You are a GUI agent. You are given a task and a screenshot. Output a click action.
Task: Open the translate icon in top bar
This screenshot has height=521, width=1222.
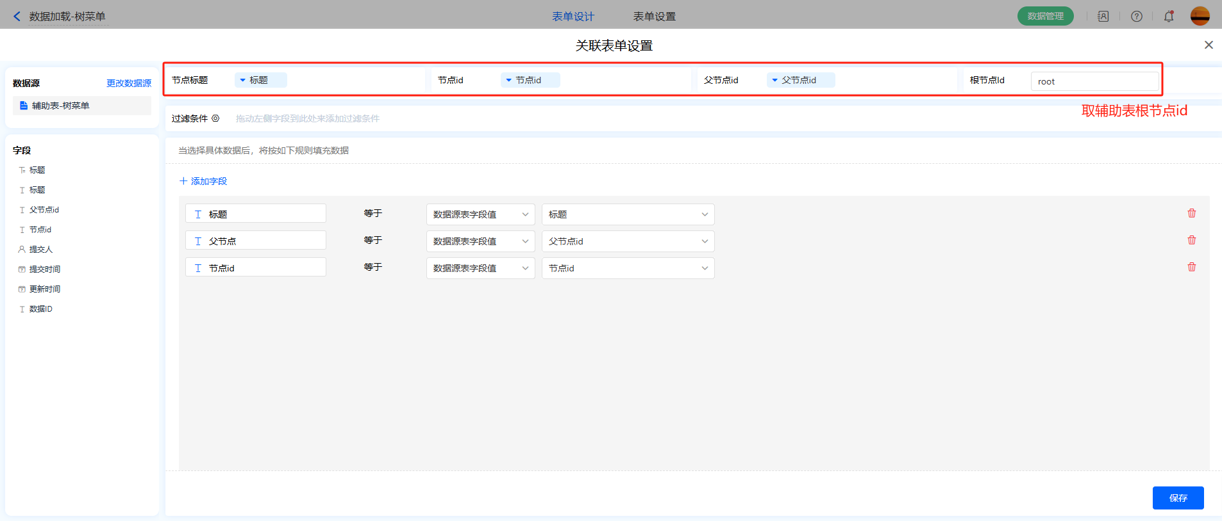click(1103, 17)
